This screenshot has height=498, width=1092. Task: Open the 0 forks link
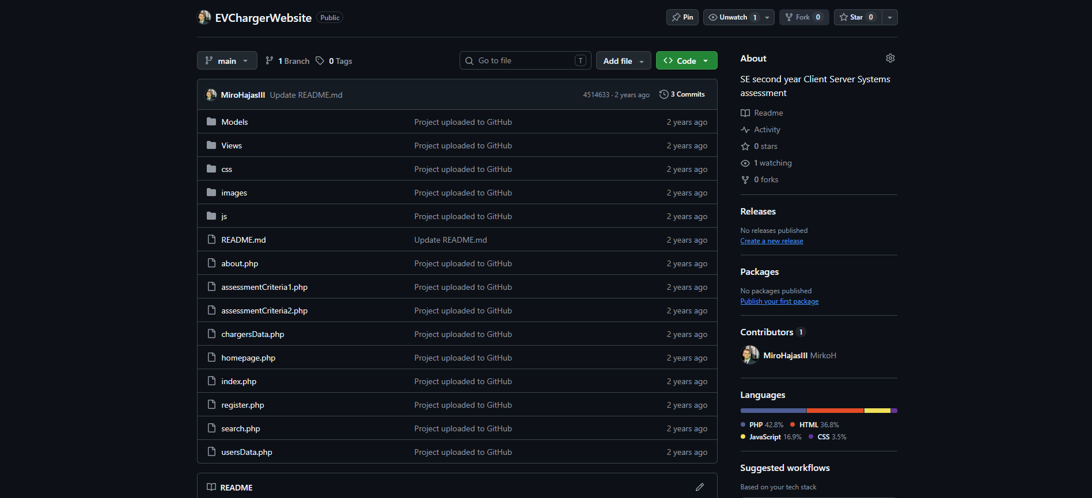tap(760, 179)
